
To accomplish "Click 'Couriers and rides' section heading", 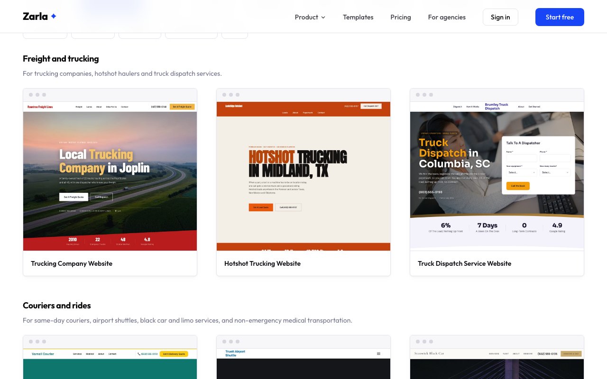I will point(57,306).
